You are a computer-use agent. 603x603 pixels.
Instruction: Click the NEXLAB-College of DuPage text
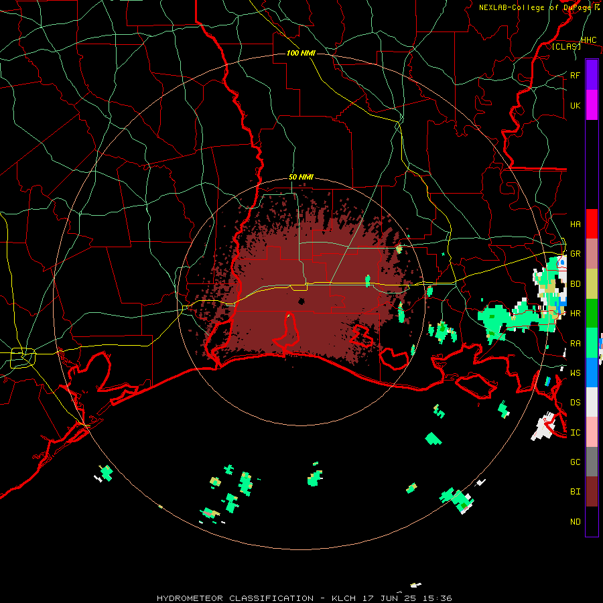click(x=536, y=7)
